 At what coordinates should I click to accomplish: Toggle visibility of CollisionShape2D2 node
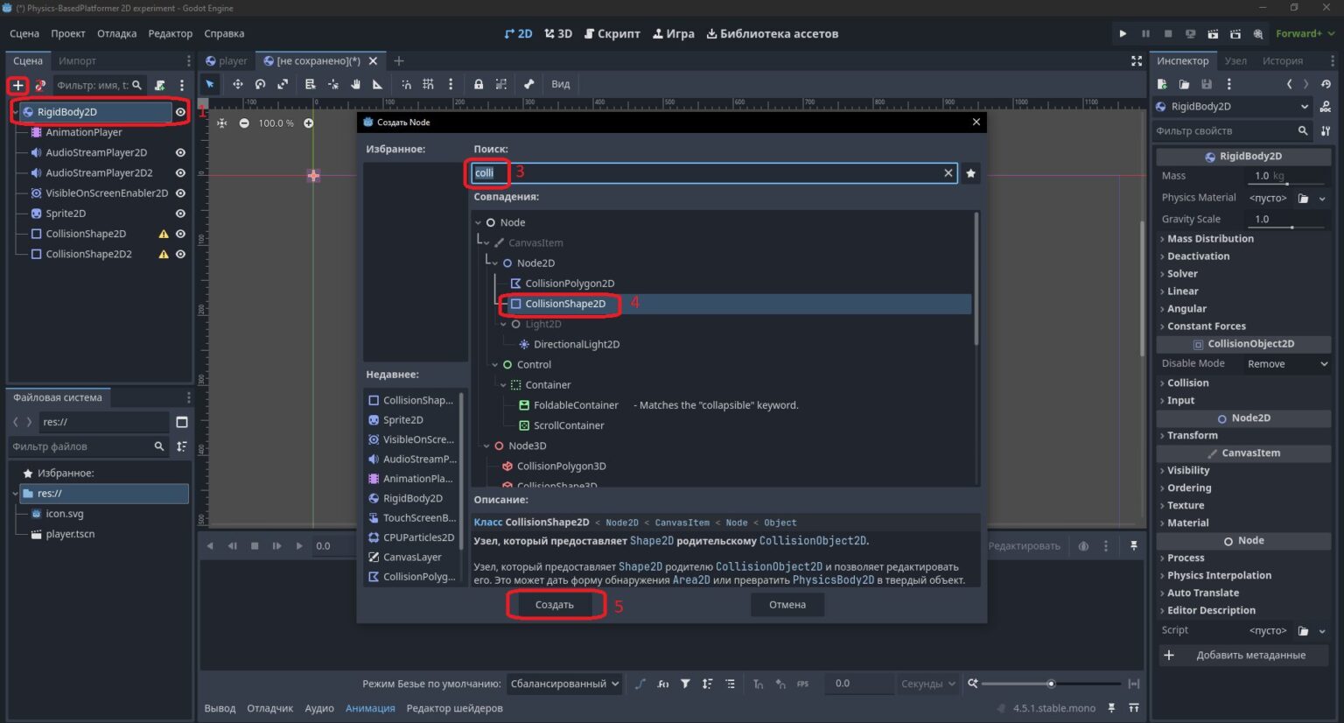180,254
